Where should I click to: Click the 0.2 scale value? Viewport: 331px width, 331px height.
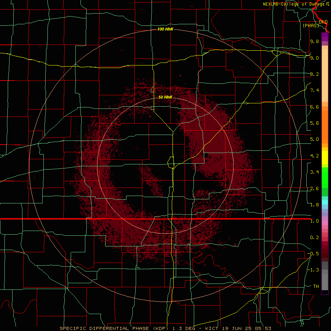(x=314, y=238)
